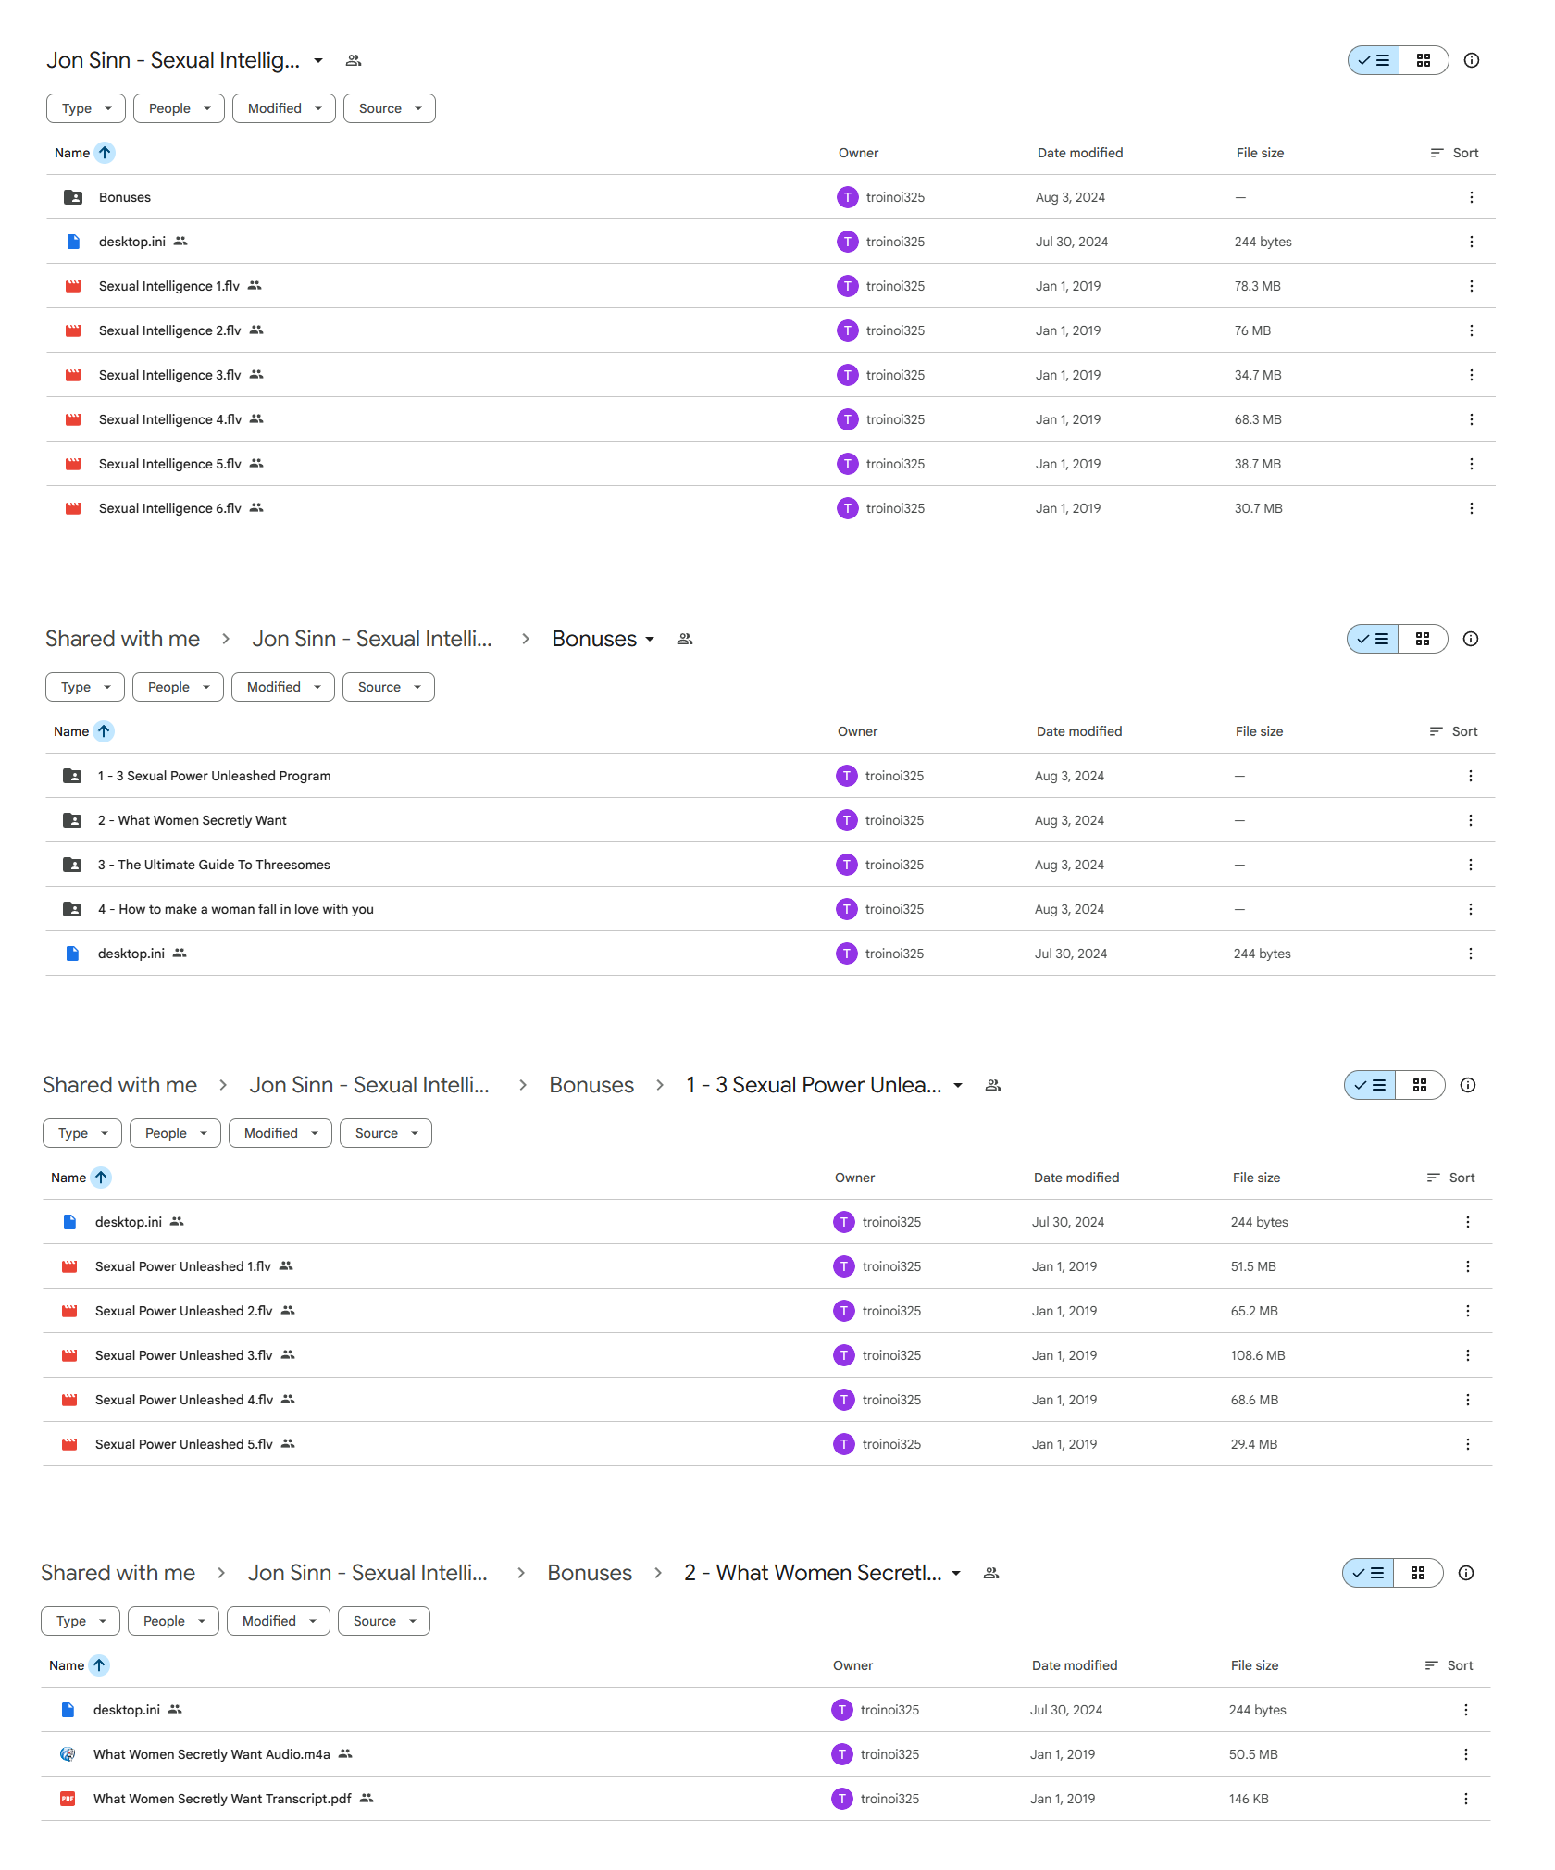This screenshot has height=1870, width=1555.
Task: Click shared people icon next to top folder title
Action: (354, 60)
